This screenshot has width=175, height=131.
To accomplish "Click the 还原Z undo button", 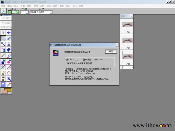I will tap(6, 18).
